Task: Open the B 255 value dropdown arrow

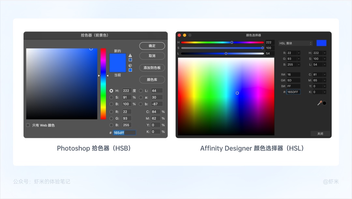Action: click(299, 64)
